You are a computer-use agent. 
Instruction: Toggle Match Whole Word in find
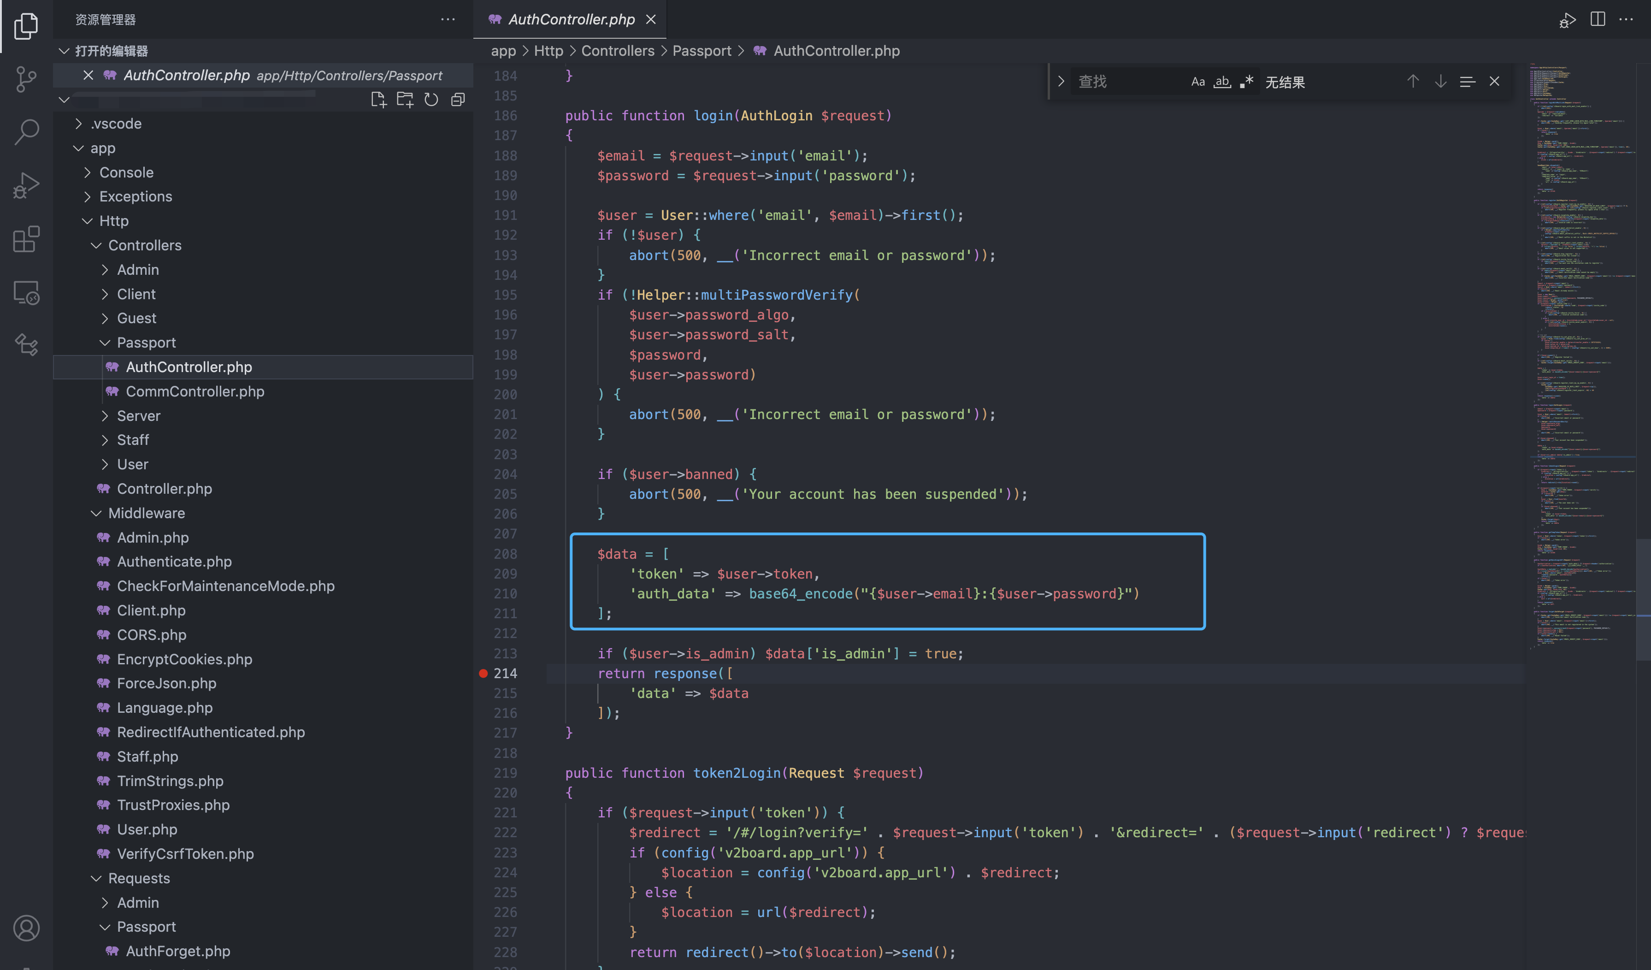pos(1222,82)
